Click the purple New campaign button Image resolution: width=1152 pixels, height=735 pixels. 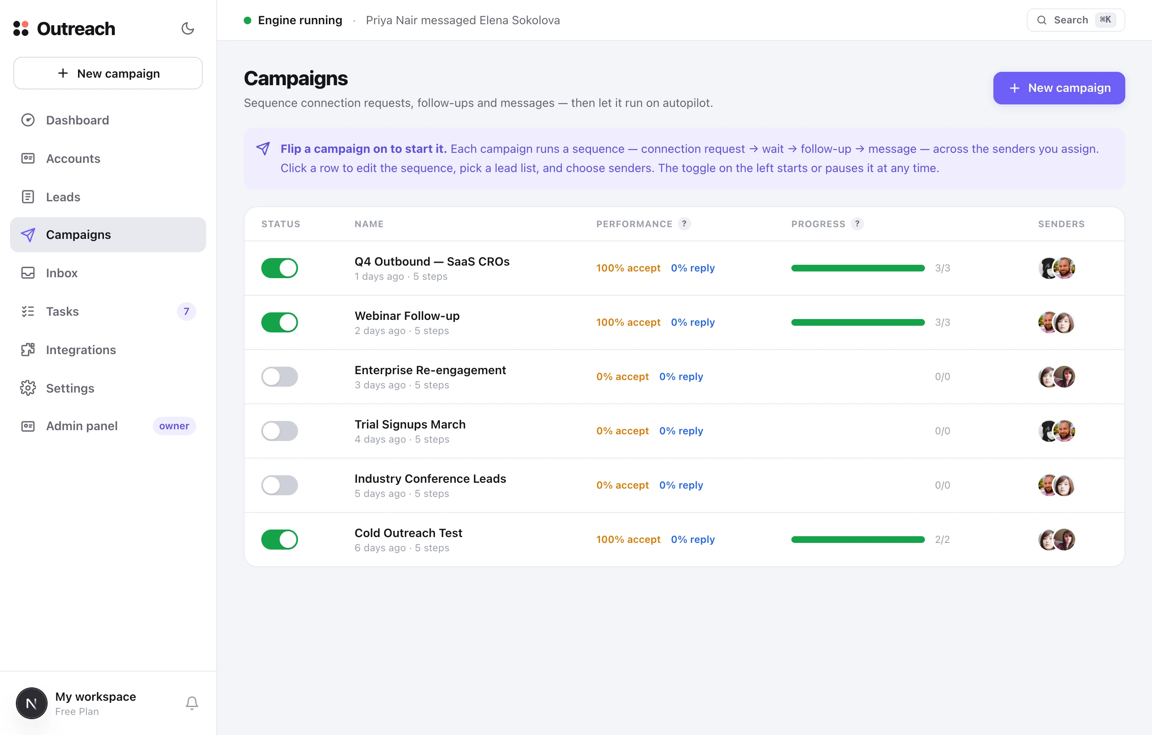pos(1059,88)
